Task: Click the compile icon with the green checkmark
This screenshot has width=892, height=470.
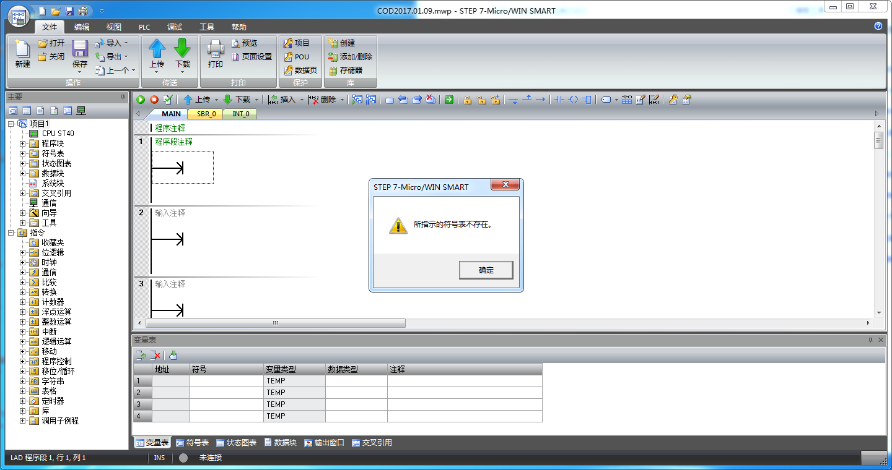Action: [x=168, y=100]
